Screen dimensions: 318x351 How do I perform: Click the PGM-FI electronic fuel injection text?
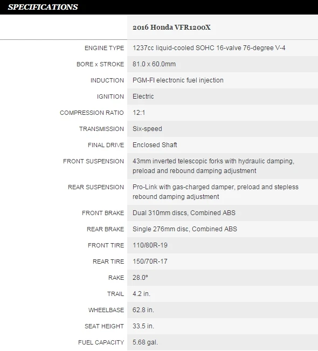[178, 80]
